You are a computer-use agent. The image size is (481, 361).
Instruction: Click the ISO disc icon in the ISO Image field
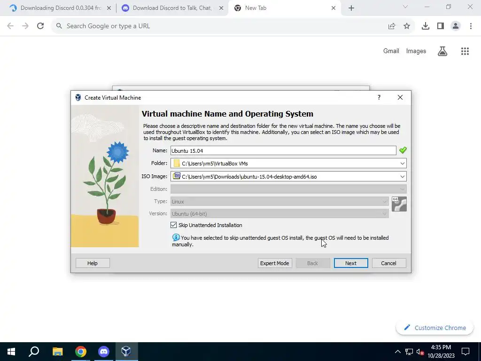pos(177,176)
